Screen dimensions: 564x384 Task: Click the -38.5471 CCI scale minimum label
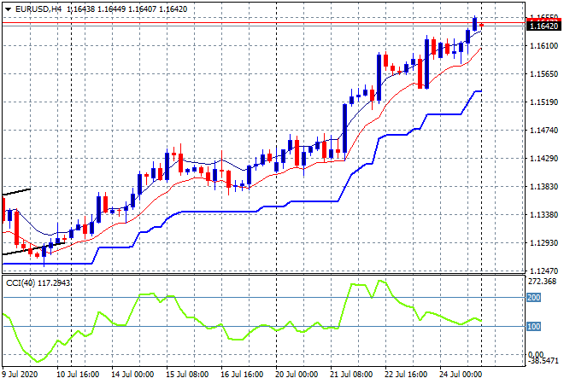543,361
